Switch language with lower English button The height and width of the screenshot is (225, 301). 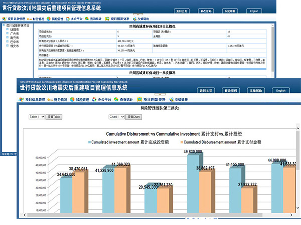pyautogui.click(x=280, y=91)
